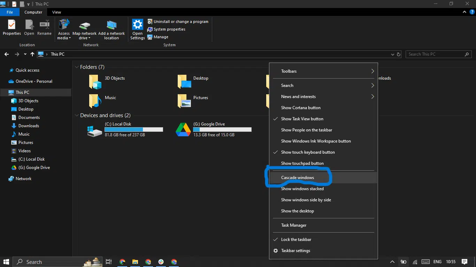
Task: Uncheck Show Task View button
Action: coord(323,119)
